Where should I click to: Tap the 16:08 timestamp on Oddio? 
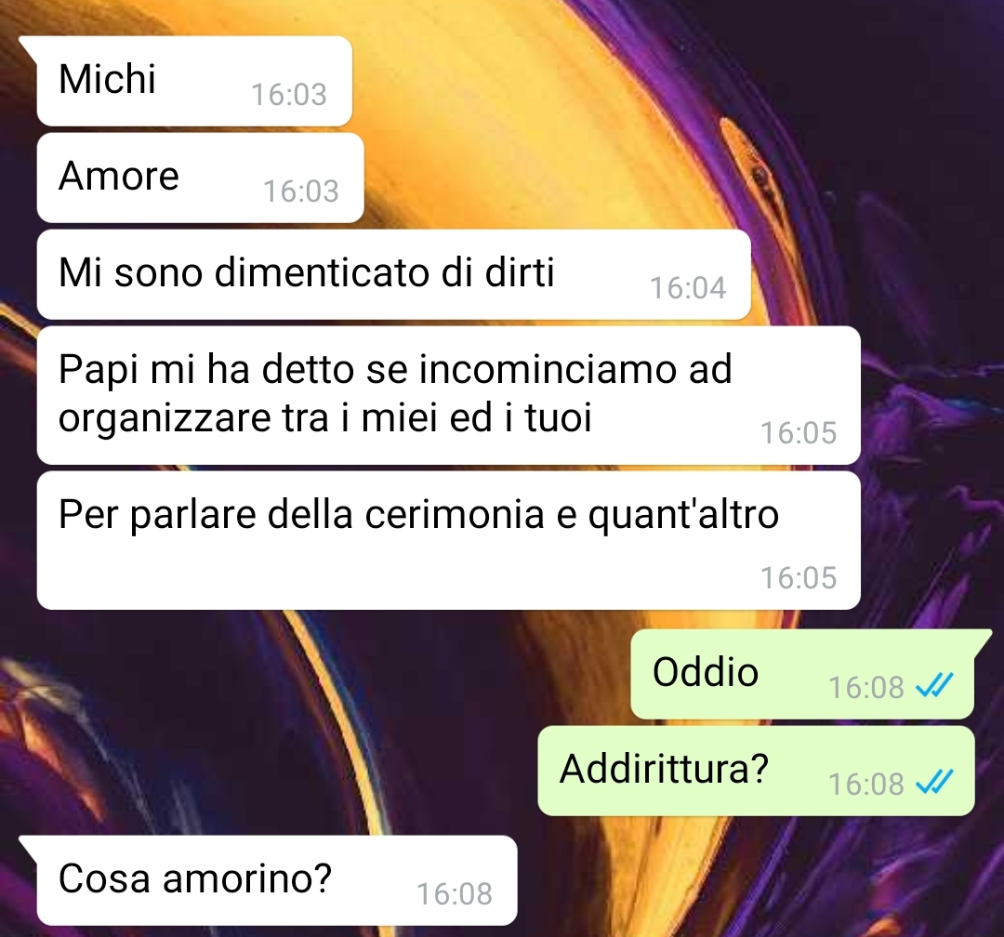[x=865, y=688]
